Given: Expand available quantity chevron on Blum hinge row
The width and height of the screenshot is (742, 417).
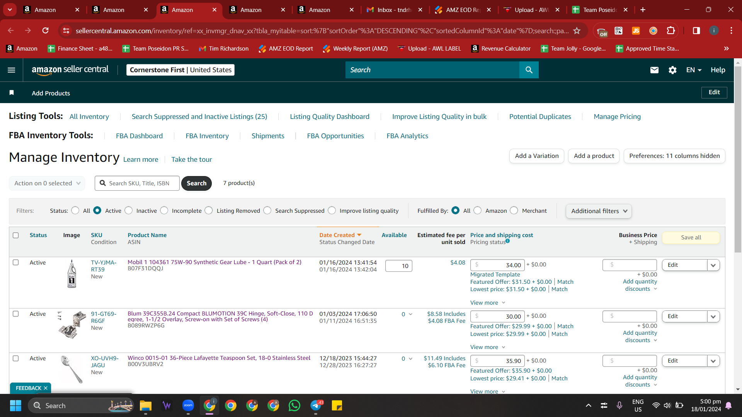Looking at the screenshot, I should (x=410, y=314).
